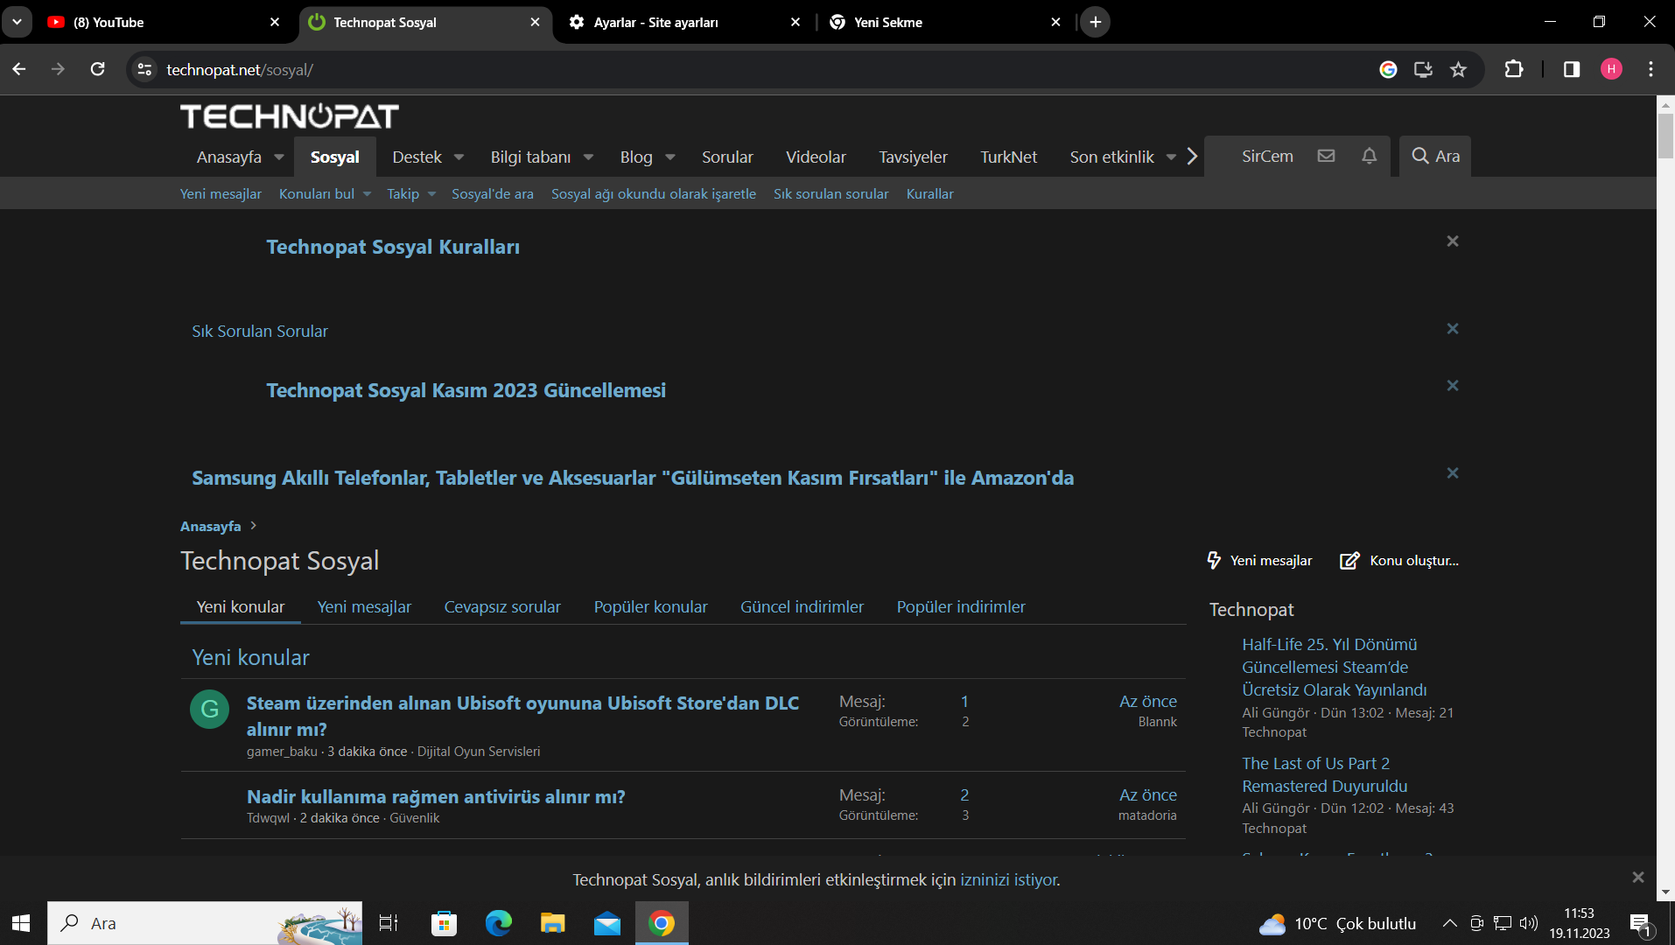Expand the Son etkinlik menu arrow

(x=1171, y=157)
